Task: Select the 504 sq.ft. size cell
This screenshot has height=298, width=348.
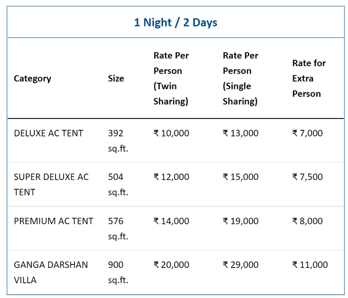Action: point(118,184)
